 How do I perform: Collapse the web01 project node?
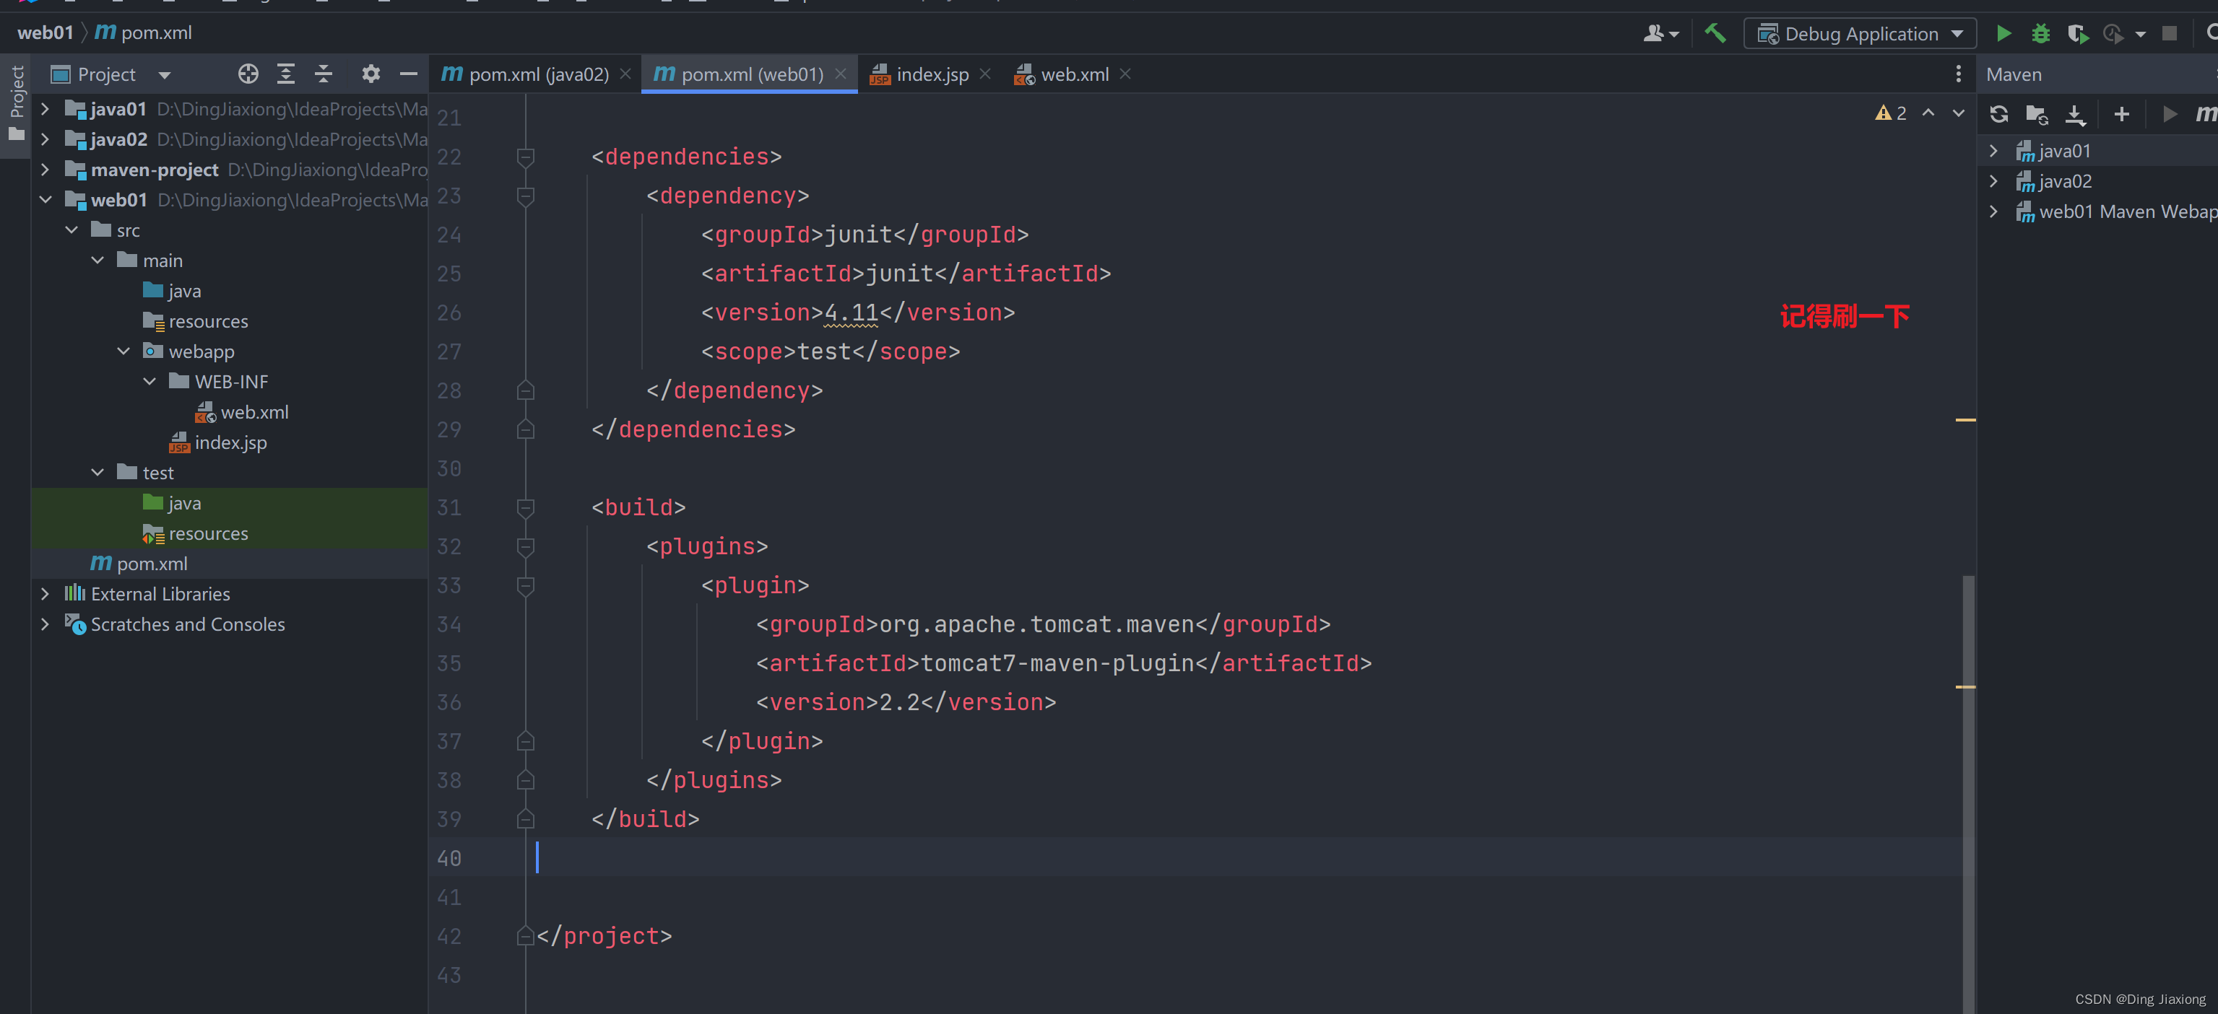coord(46,199)
